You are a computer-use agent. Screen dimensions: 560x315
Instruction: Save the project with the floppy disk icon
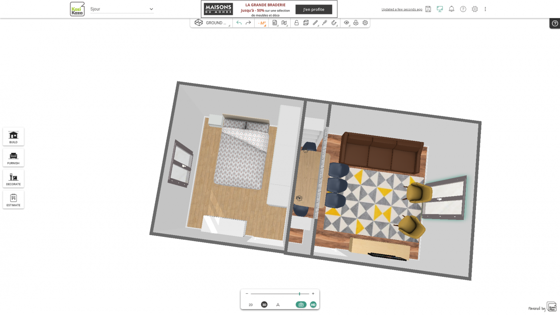(x=428, y=9)
